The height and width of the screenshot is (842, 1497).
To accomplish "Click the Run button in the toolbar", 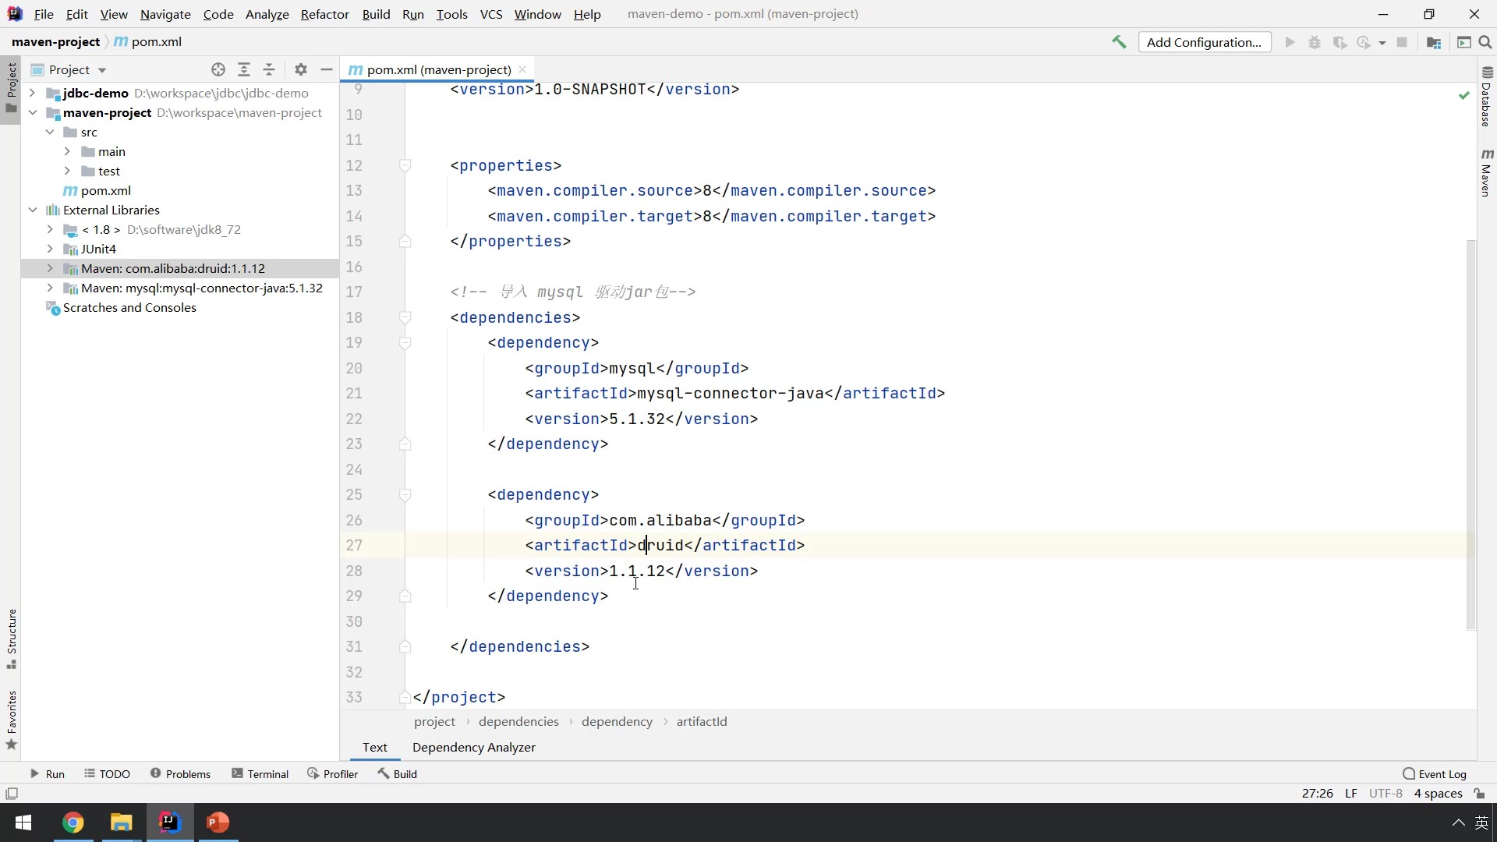I will click(1290, 42).
